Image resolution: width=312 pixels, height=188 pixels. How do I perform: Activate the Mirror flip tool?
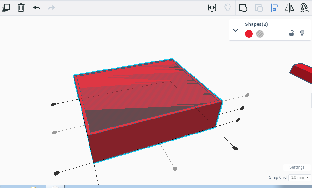(x=289, y=8)
